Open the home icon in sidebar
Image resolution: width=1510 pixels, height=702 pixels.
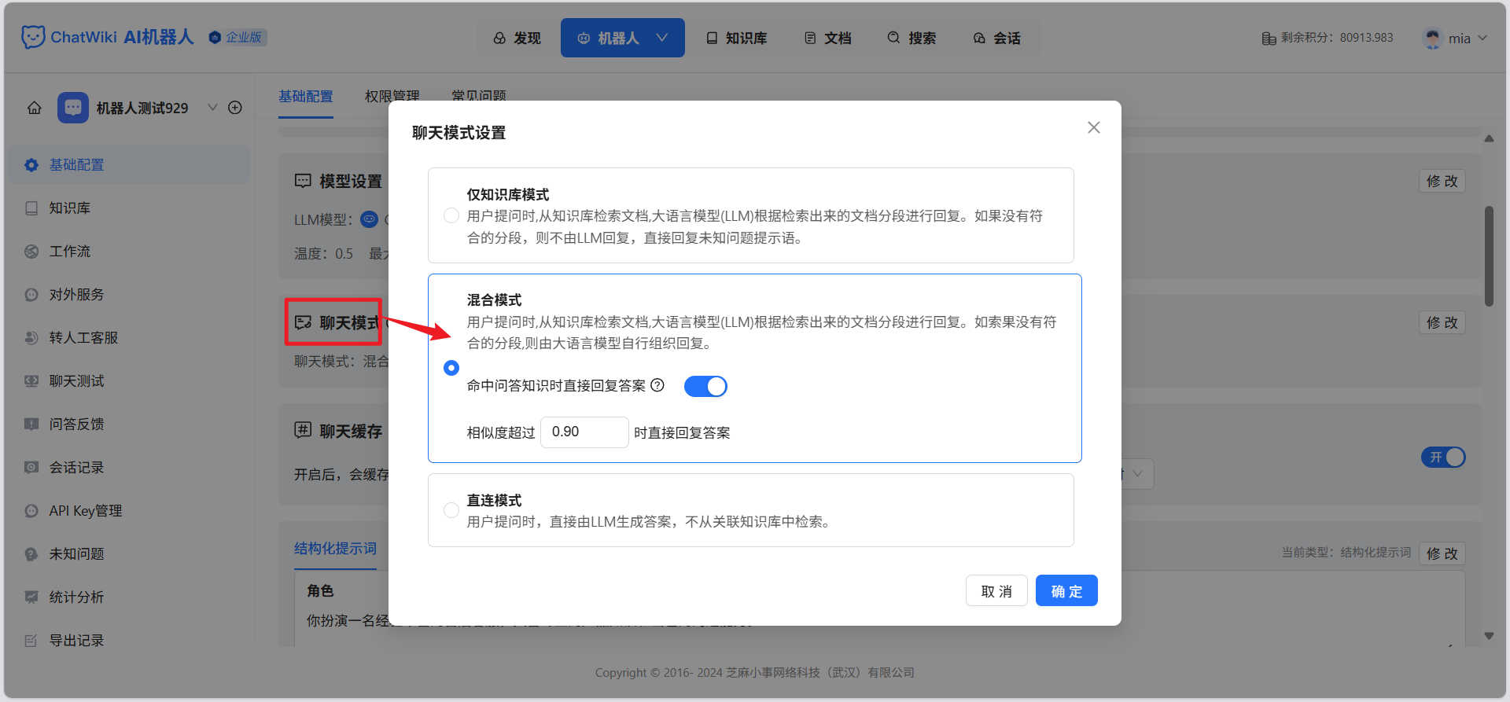pyautogui.click(x=35, y=108)
